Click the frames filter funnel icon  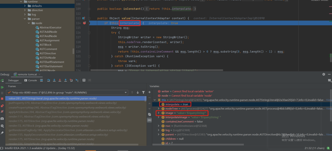coord(143,93)
